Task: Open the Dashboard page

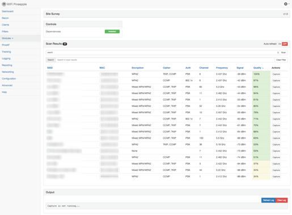Action: [7, 11]
